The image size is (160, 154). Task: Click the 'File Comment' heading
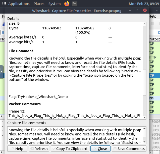click(21, 51)
